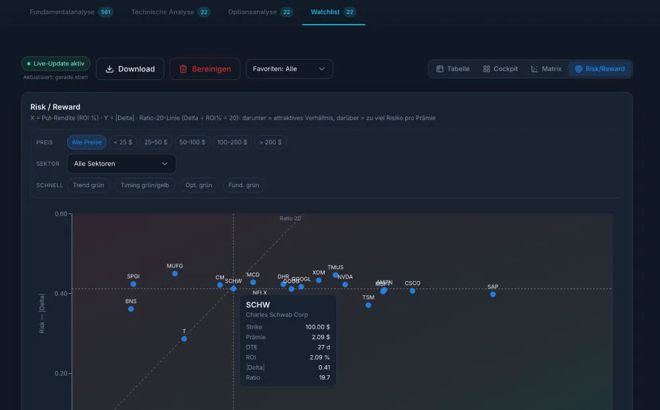Select the Risk/Reward view
The image size is (660, 410).
[600, 69]
